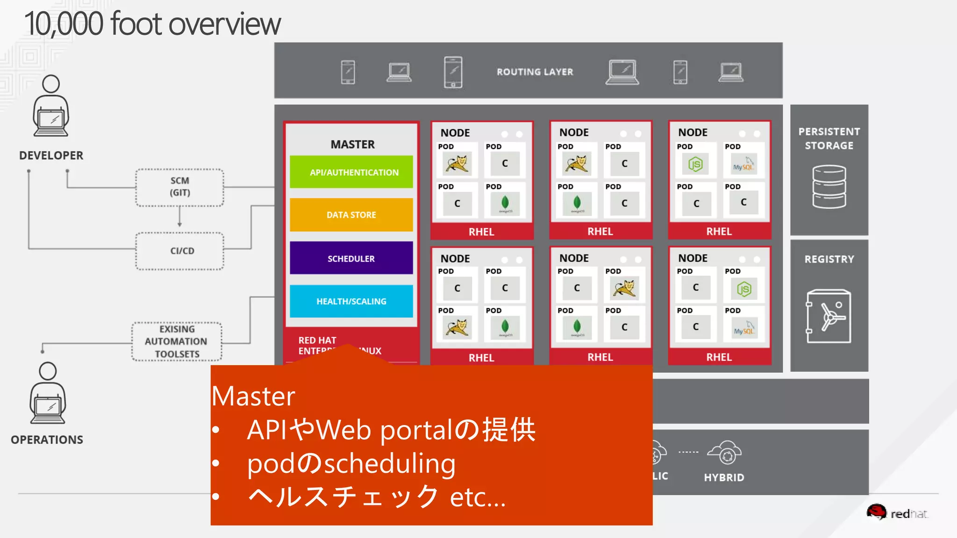This screenshot has width=957, height=538.
Task: Click the Registry vault safe icon
Action: (x=828, y=316)
